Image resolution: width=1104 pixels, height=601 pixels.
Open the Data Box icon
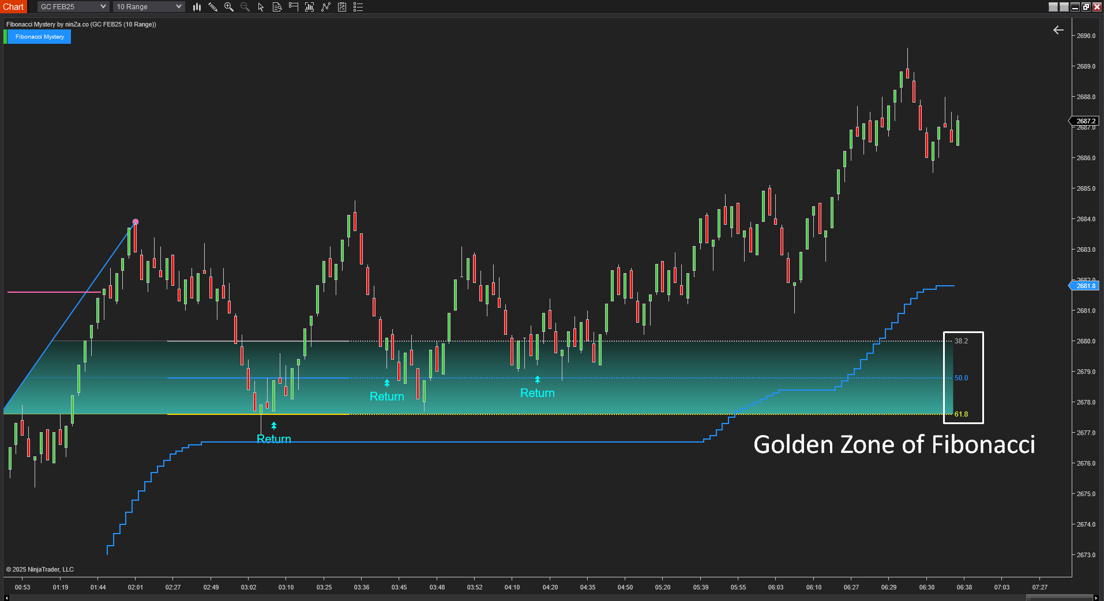click(x=277, y=7)
